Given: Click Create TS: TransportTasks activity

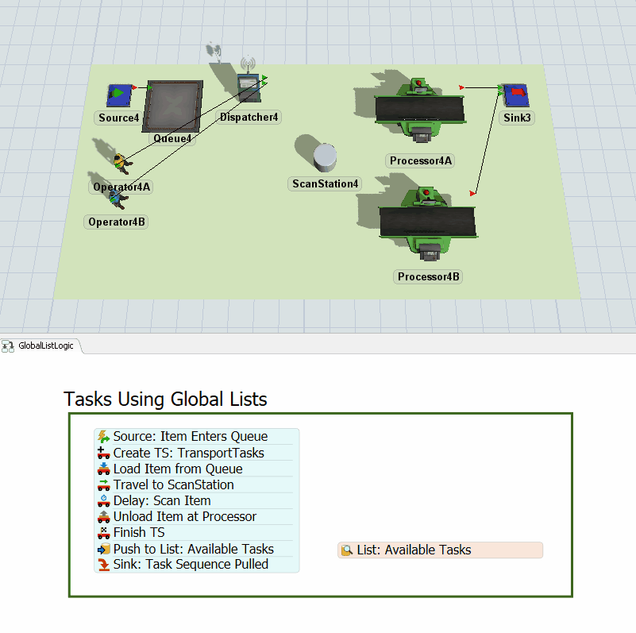Looking at the screenshot, I should click(188, 453).
